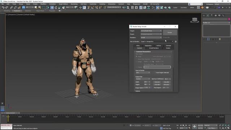Open the Hierarchy tab in command panel
The width and height of the screenshot is (231, 130).
[212, 16]
